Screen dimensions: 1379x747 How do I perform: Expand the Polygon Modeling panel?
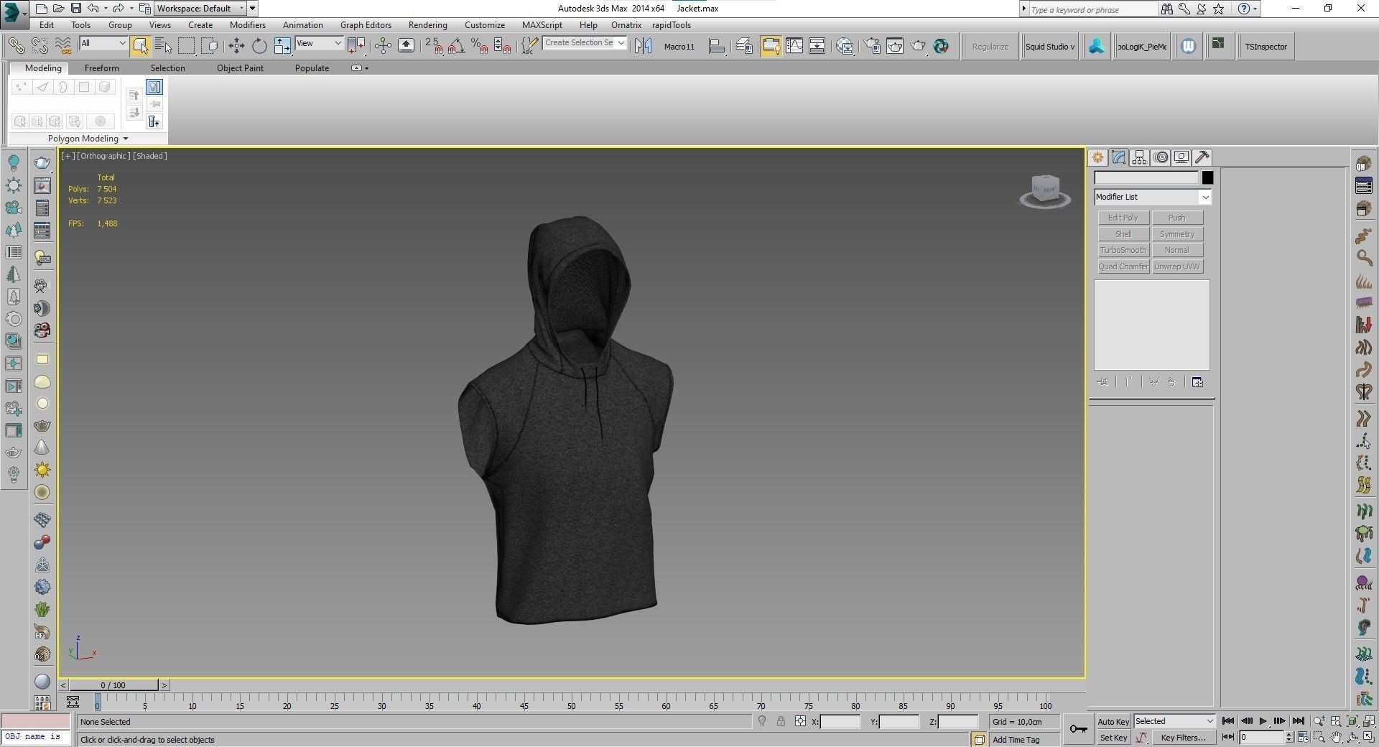click(88, 139)
